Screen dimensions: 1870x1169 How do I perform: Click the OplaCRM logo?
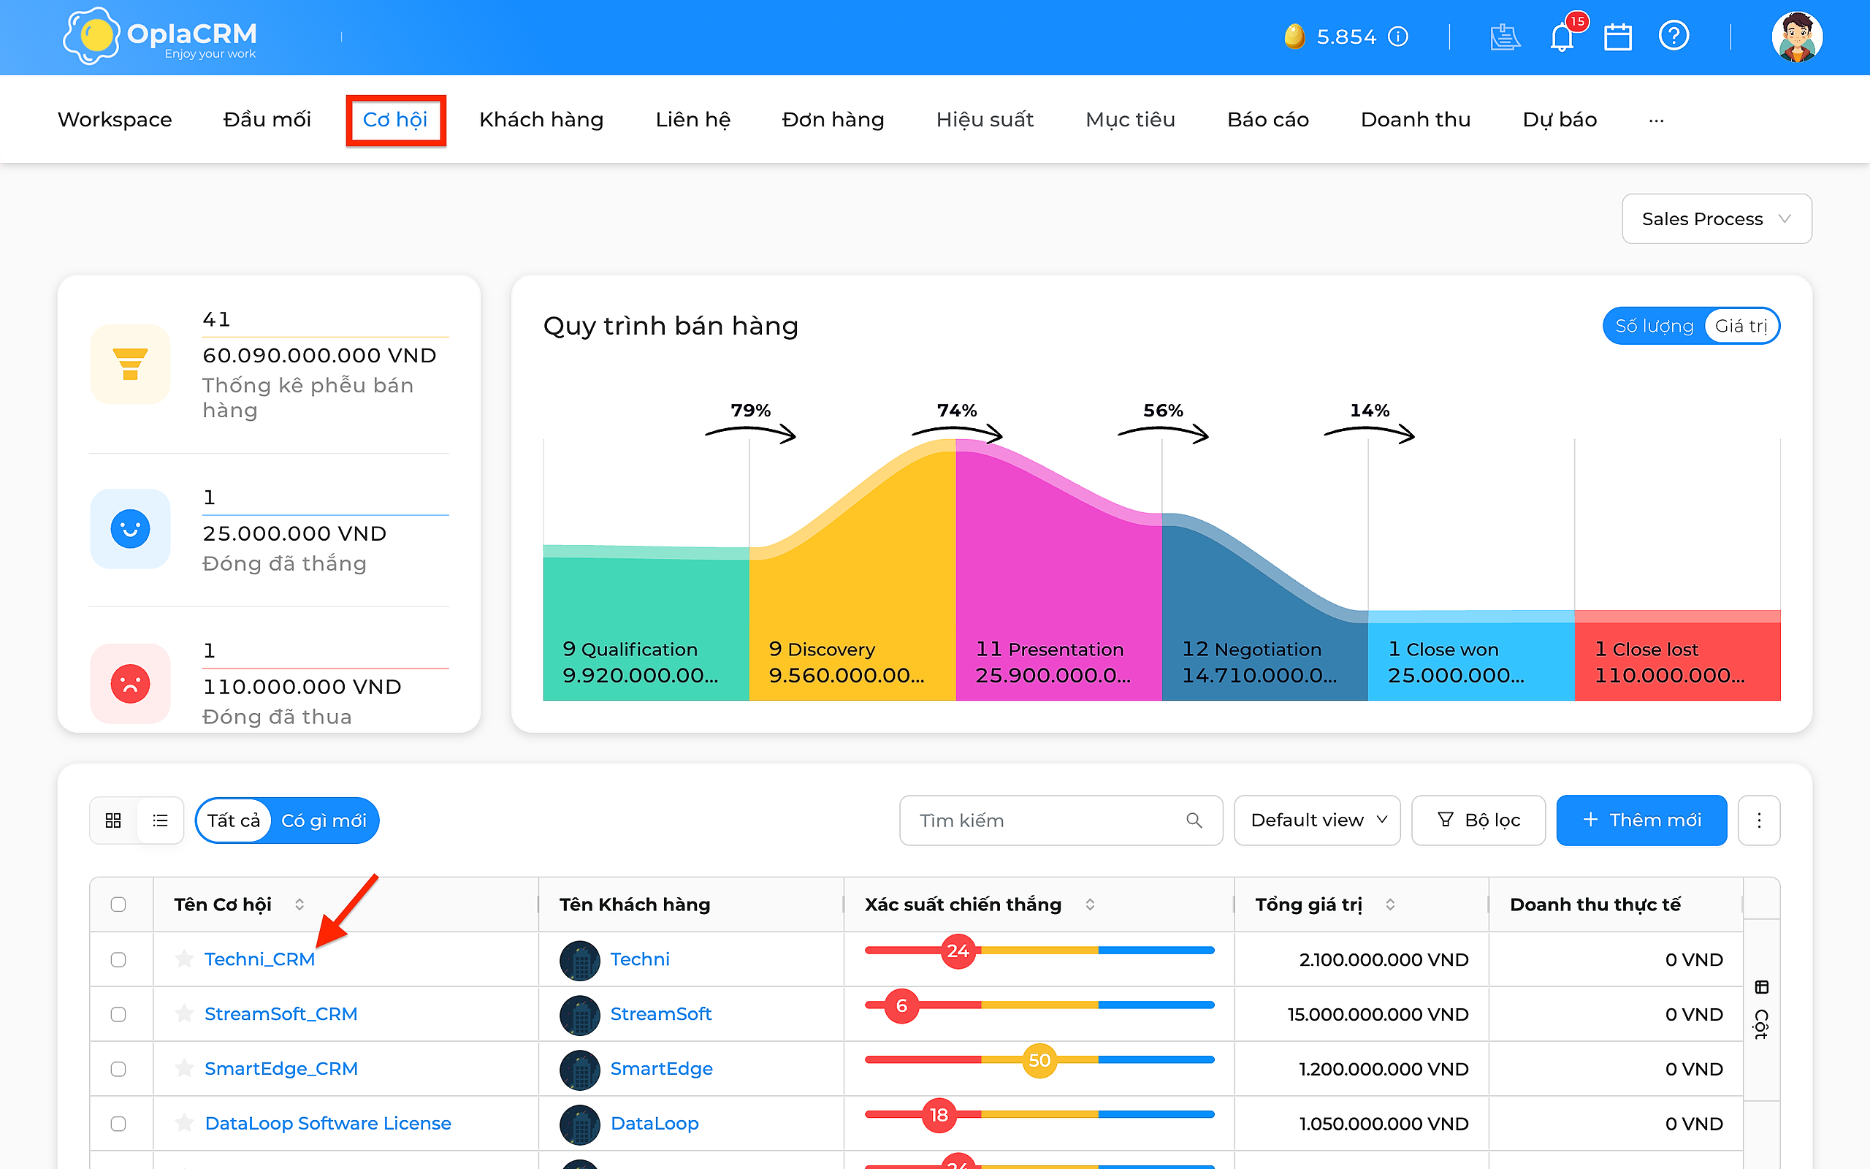(160, 37)
